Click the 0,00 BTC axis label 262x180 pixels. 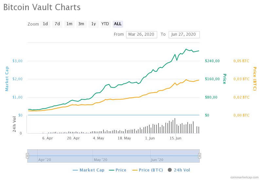[x=241, y=115]
